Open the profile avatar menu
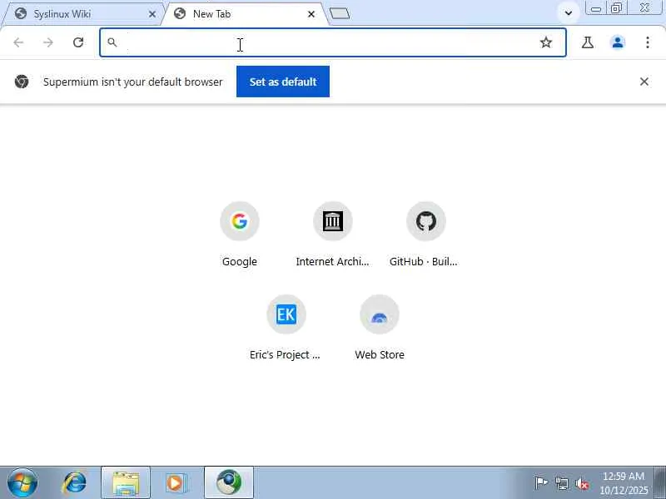The height and width of the screenshot is (499, 666). [x=618, y=42]
